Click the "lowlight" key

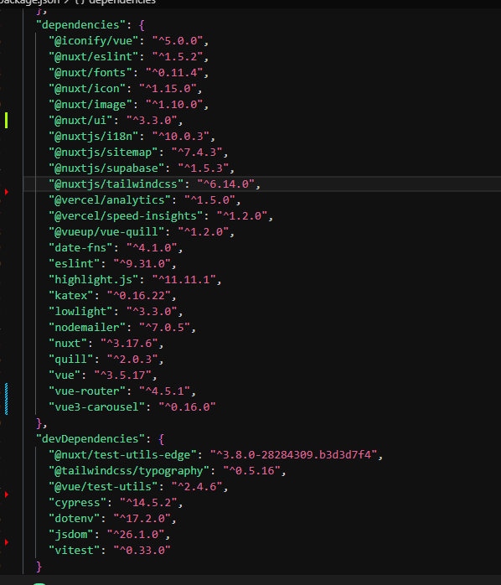[x=81, y=312]
